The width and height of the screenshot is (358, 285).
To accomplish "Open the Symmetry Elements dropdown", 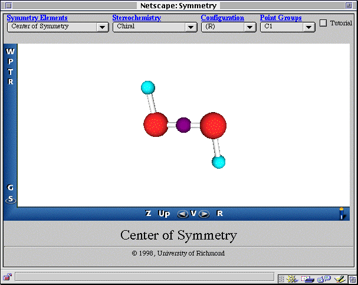I will [x=57, y=27].
